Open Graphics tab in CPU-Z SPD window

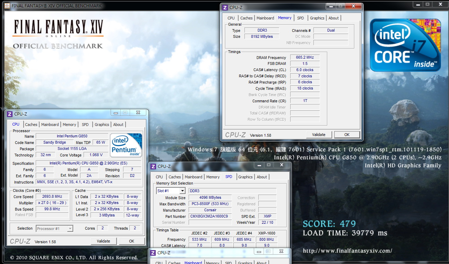point(245,177)
